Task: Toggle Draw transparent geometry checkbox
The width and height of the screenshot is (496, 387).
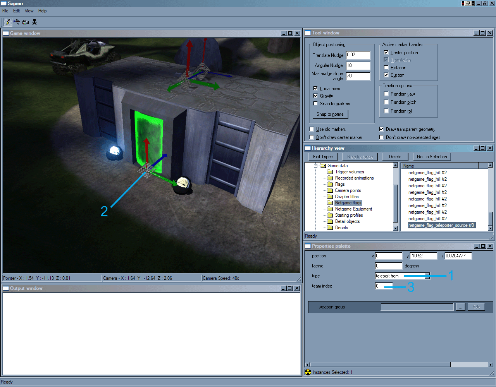Action: click(381, 129)
